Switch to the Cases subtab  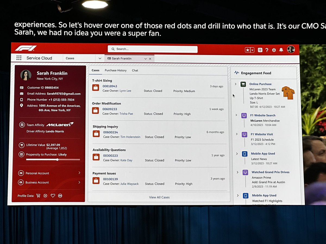point(95,70)
